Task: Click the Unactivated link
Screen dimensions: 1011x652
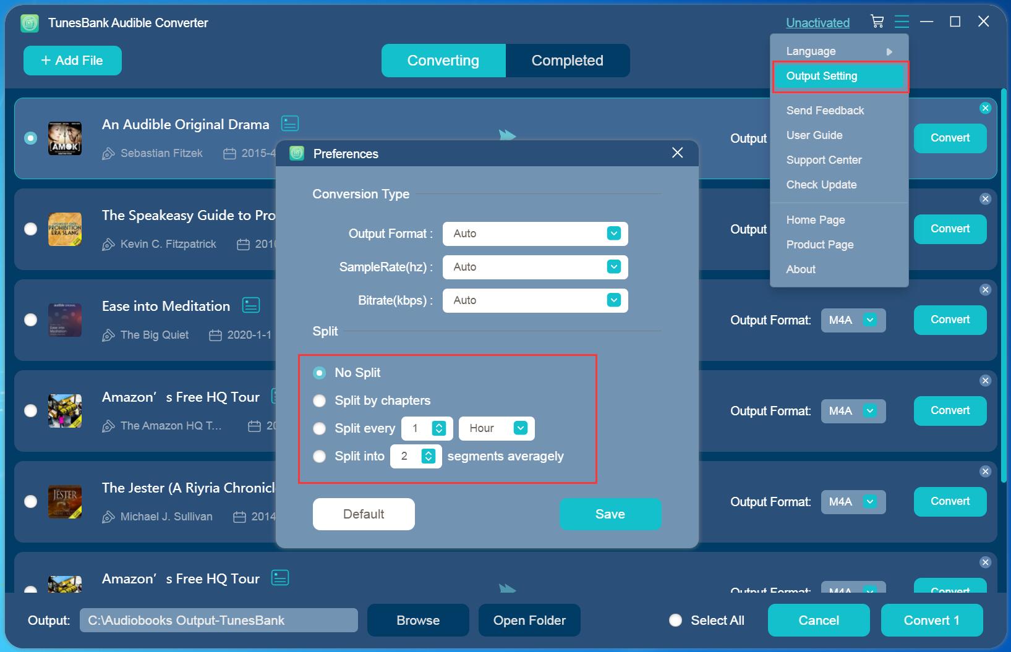Action: [817, 23]
